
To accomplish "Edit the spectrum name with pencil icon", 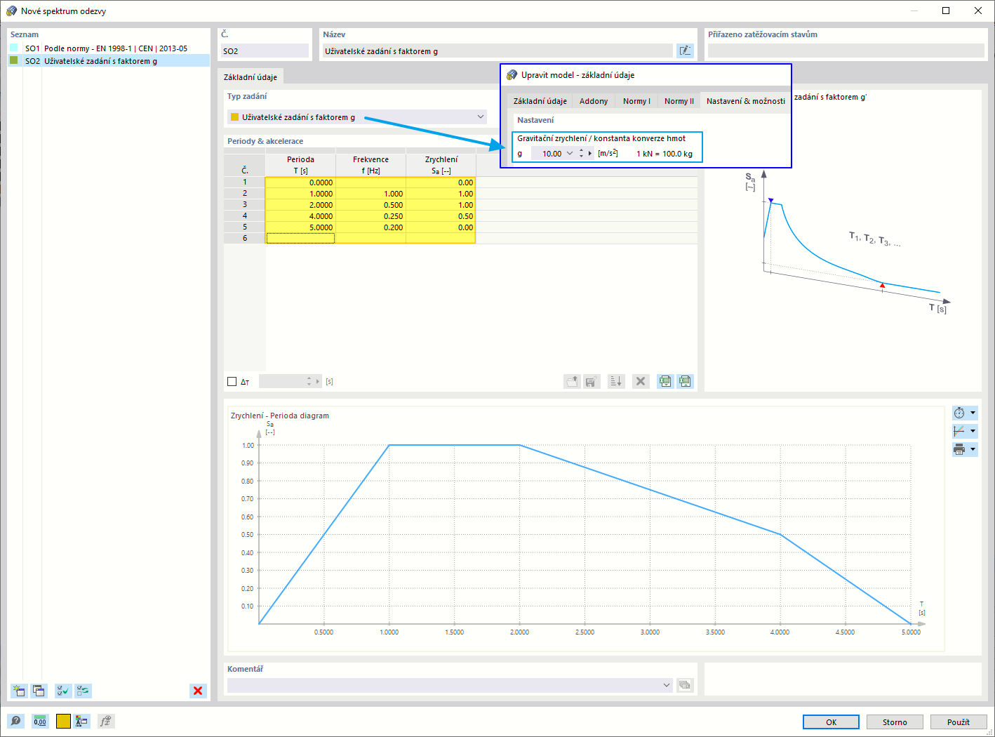I will [685, 51].
